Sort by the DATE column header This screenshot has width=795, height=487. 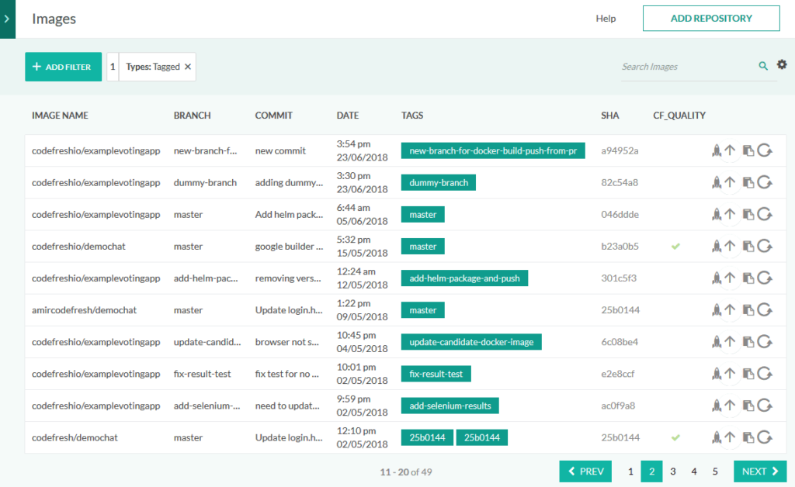click(347, 115)
